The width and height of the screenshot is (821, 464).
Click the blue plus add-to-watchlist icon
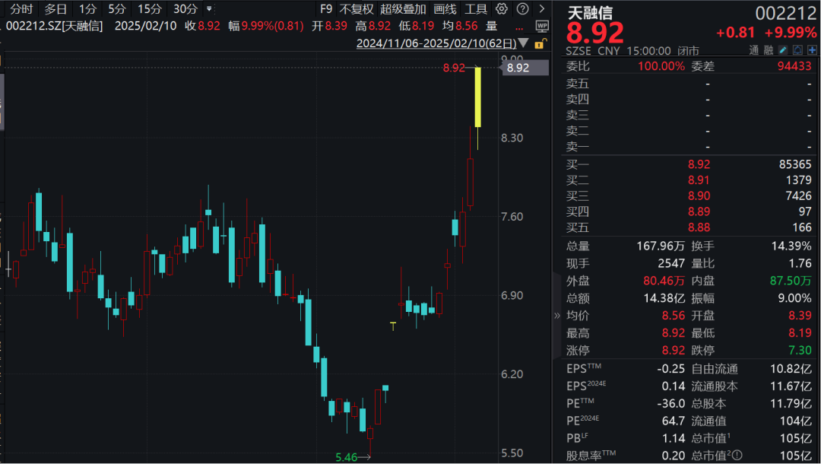[812, 50]
